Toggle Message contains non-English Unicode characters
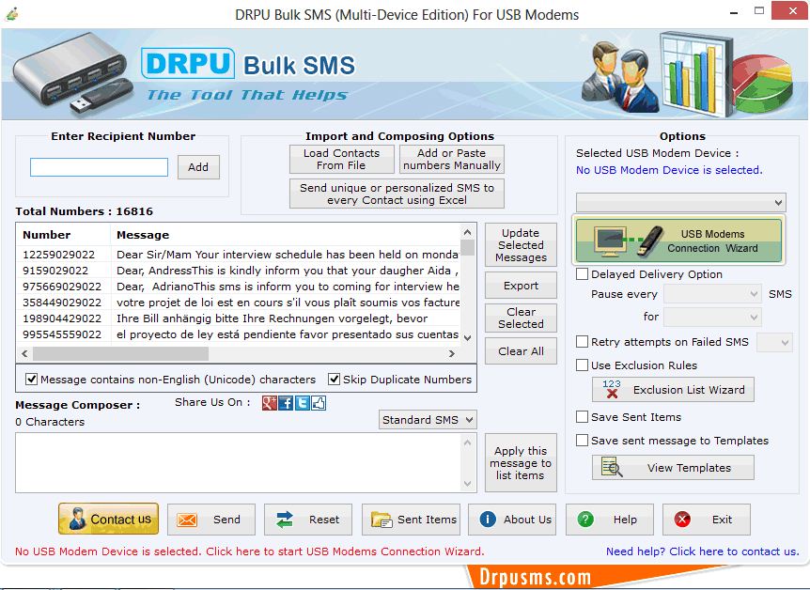This screenshot has height=590, width=810. tap(32, 380)
